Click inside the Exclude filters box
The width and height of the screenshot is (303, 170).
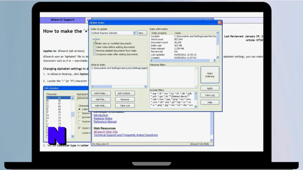[172, 99]
